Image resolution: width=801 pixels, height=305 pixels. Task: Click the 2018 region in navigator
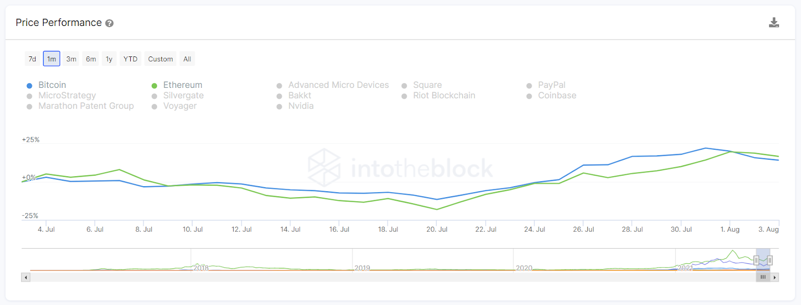point(201,268)
